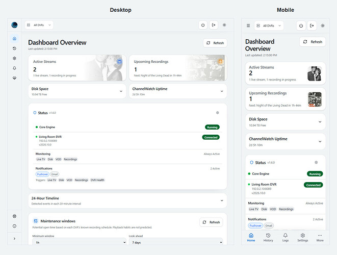
Task: Click mobile Active Streams thumbnail image
Action: coord(315,73)
